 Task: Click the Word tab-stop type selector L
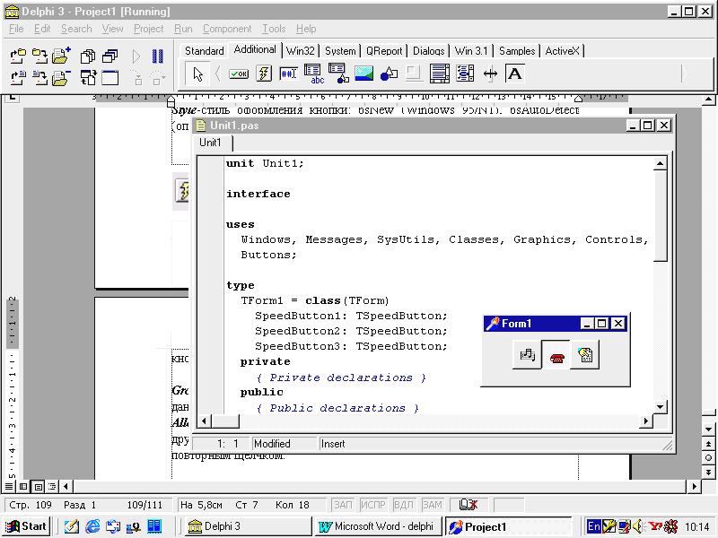12,97
